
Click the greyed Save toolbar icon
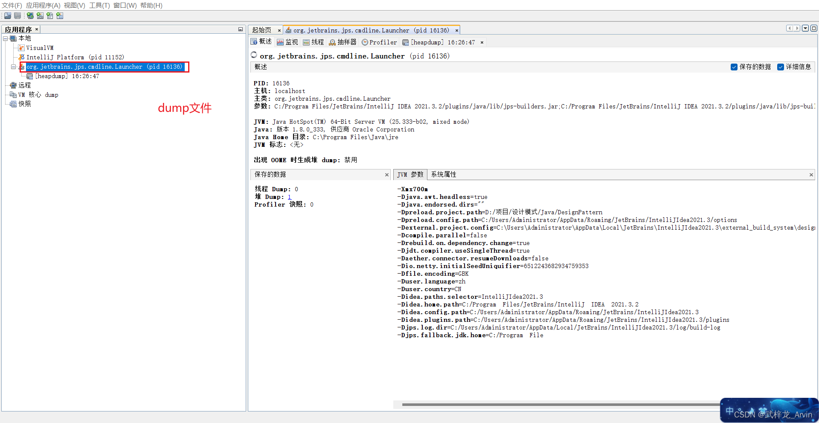click(17, 16)
